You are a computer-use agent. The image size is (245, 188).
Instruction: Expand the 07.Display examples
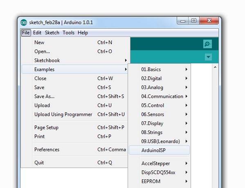[159, 123]
